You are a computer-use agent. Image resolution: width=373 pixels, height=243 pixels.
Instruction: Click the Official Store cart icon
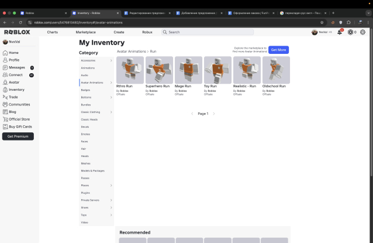[x=5, y=119]
